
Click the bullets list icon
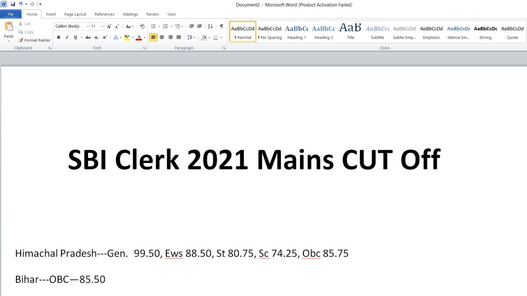pos(154,26)
